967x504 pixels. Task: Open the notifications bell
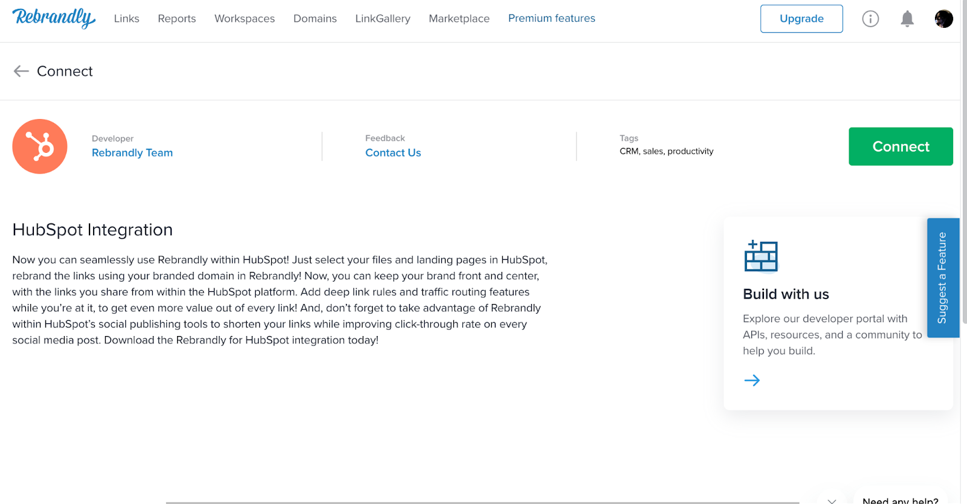click(907, 19)
